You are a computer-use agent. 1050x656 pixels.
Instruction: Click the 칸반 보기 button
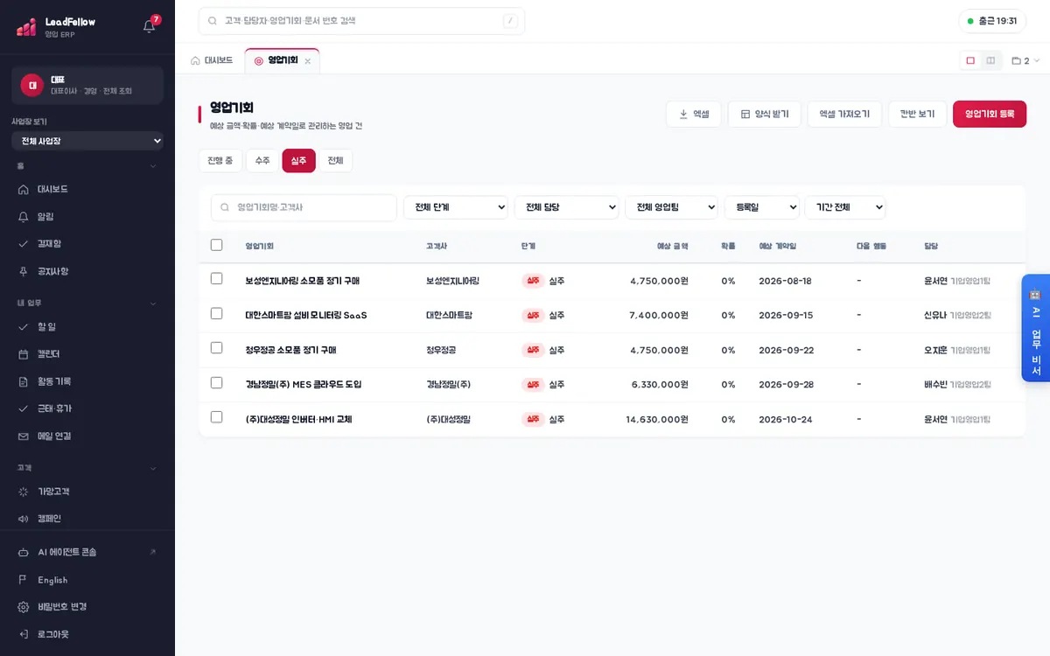click(918, 115)
